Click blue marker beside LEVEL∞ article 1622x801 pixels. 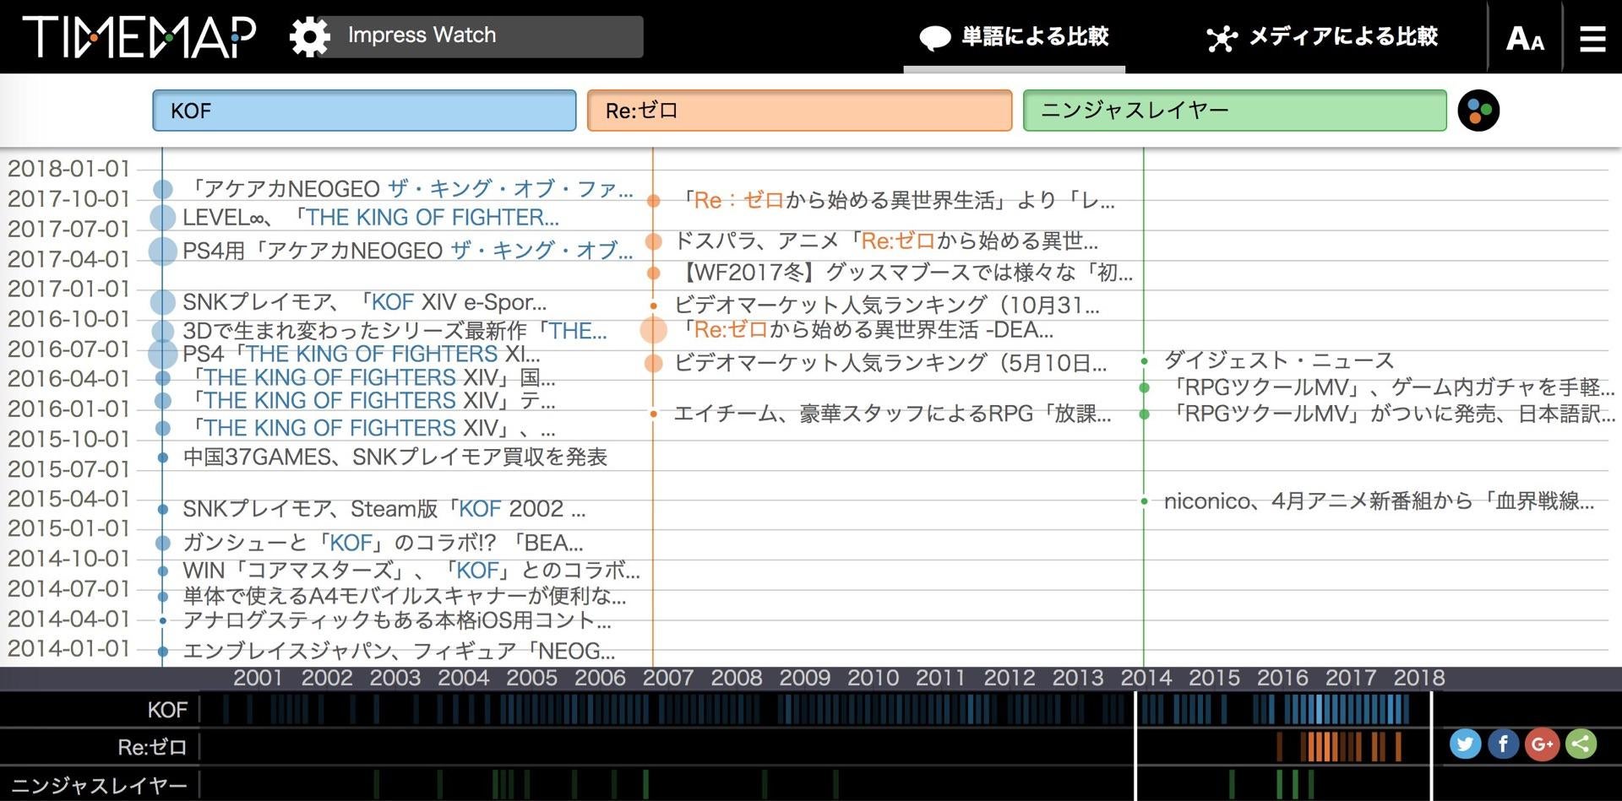(162, 218)
